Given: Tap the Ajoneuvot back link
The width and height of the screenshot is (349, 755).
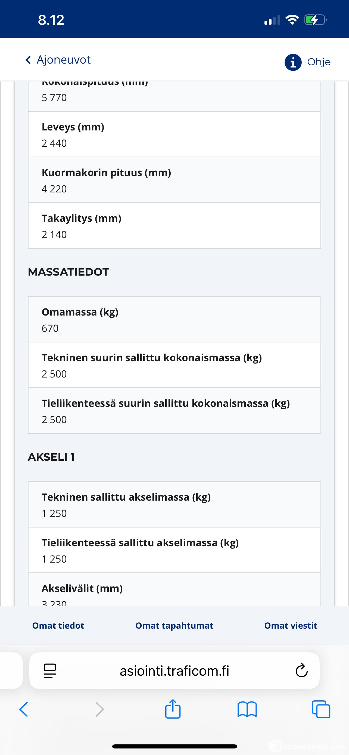Looking at the screenshot, I should pos(64,60).
